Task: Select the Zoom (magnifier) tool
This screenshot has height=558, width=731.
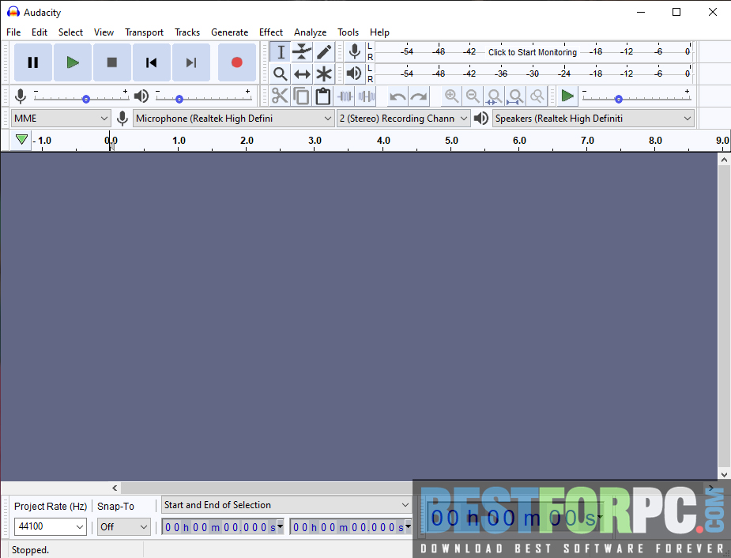Action: coord(281,74)
